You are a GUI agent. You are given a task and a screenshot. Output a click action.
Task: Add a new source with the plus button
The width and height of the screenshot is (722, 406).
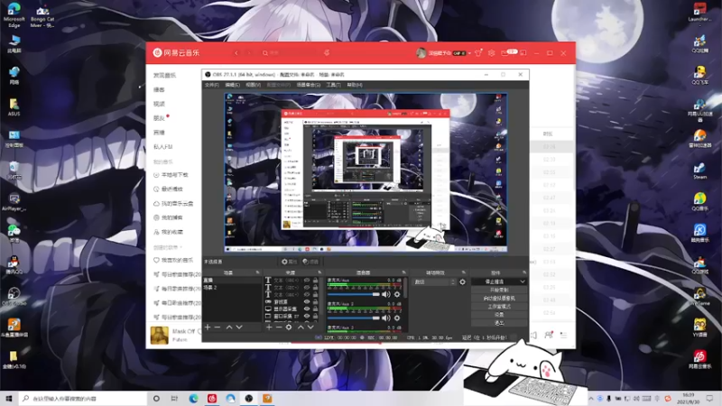point(269,328)
